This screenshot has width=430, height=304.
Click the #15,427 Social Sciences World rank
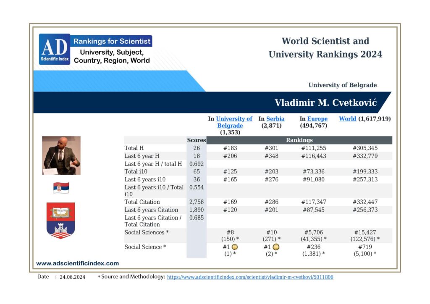tap(365, 233)
